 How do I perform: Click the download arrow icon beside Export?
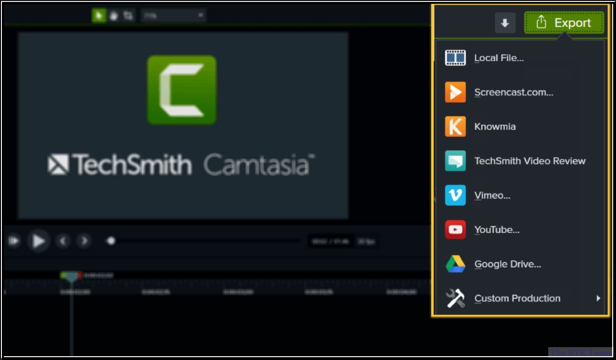click(505, 23)
